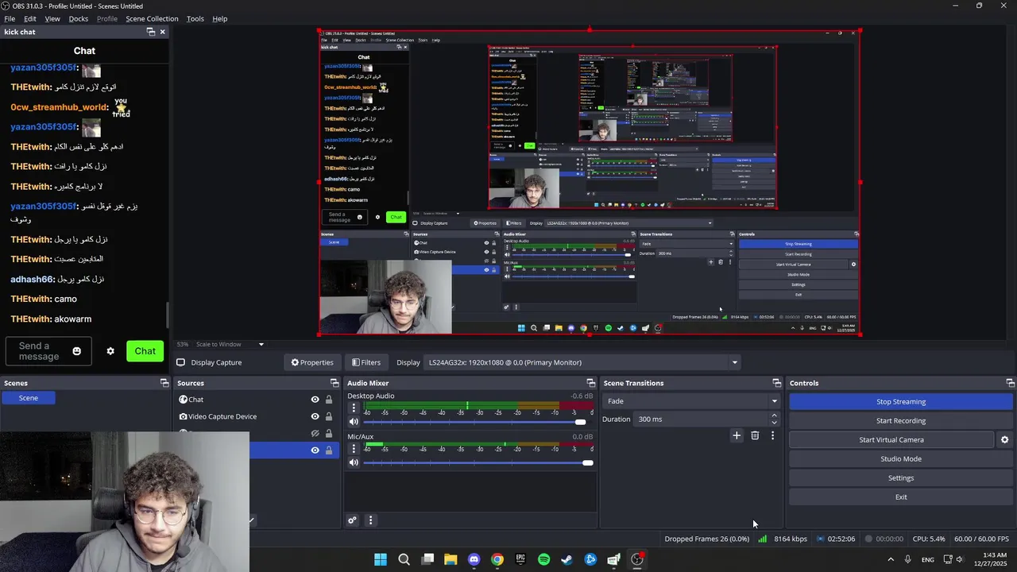The height and width of the screenshot is (572, 1017).
Task: Open source Filters button
Action: coord(366,362)
